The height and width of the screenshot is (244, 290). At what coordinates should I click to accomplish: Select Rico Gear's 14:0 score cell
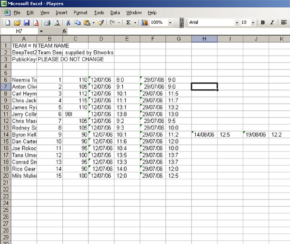coord(127,169)
